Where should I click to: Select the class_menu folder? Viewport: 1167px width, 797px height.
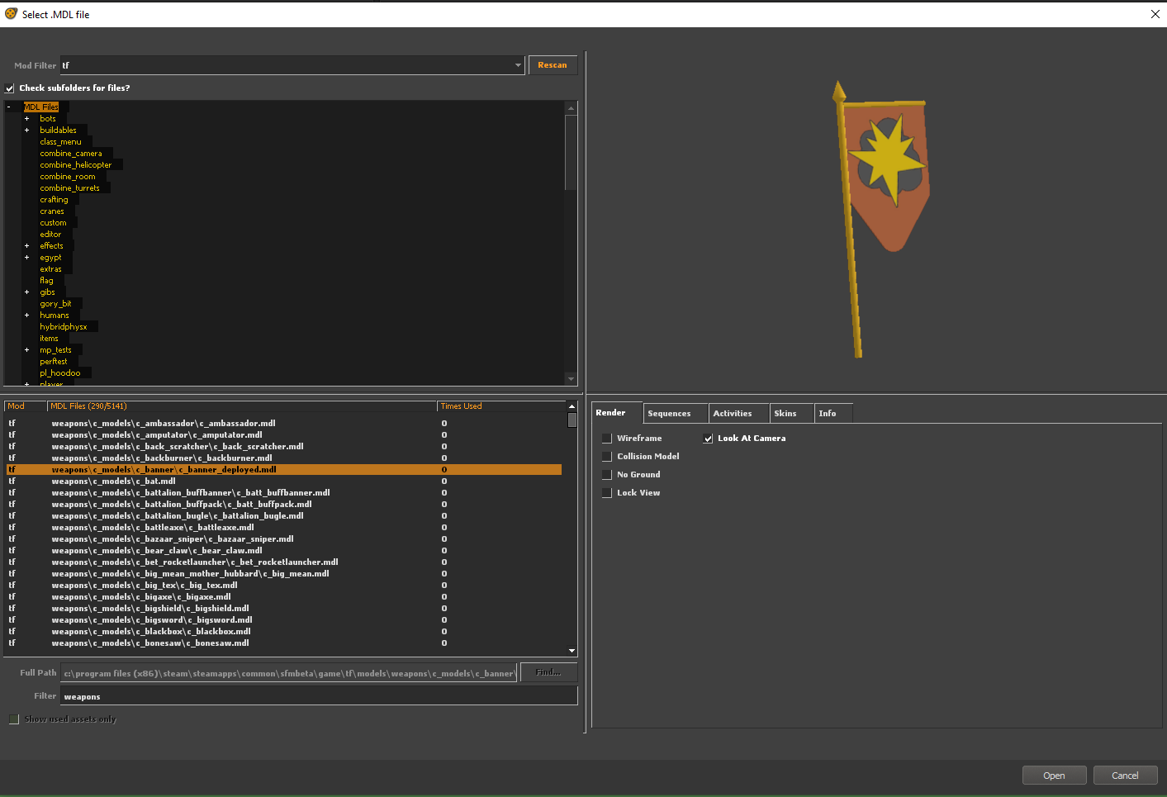tap(61, 142)
